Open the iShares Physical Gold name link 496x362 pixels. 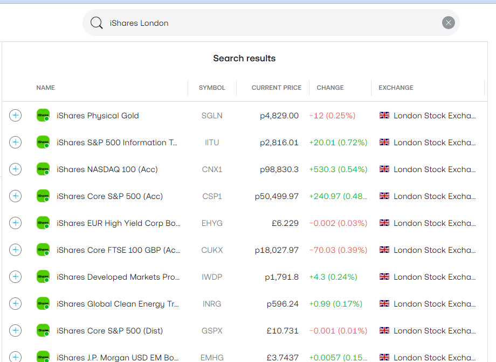click(98, 115)
